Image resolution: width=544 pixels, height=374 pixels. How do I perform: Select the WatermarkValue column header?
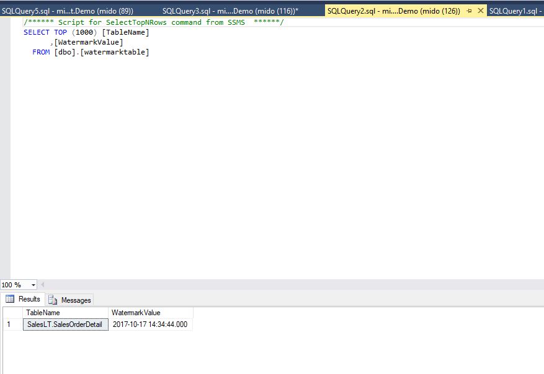coord(150,313)
